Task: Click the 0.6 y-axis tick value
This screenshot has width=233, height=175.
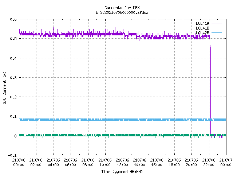Action: pos(13,19)
